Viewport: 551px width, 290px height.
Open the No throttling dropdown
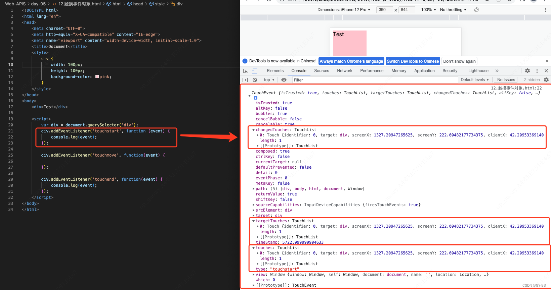pyautogui.click(x=453, y=10)
